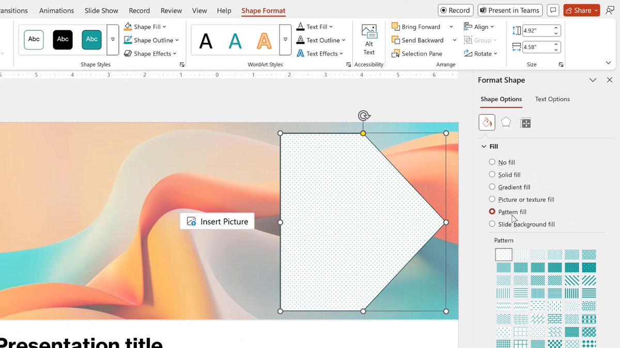Image resolution: width=620 pixels, height=348 pixels.
Task: Click the Text Fill letter icon
Action: pyautogui.click(x=300, y=27)
